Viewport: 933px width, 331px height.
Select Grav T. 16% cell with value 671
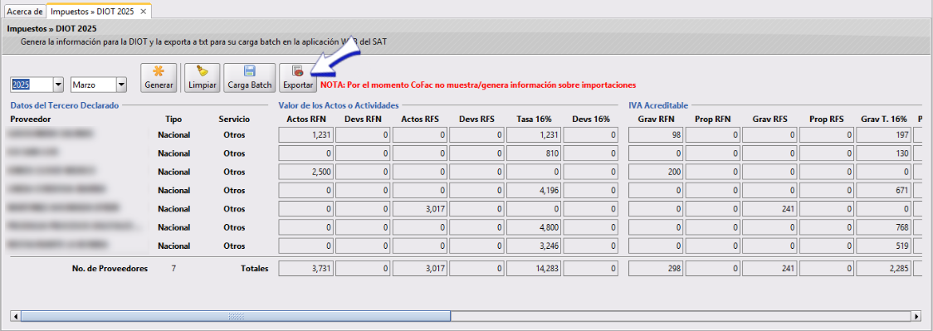tap(884, 190)
